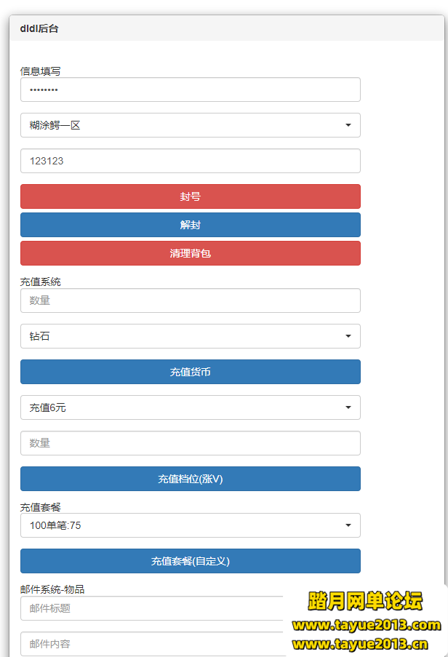This screenshot has height=657, width=448.
Task: Click the 踏月网单论坛 watermark logo
Action: pyautogui.click(x=365, y=601)
